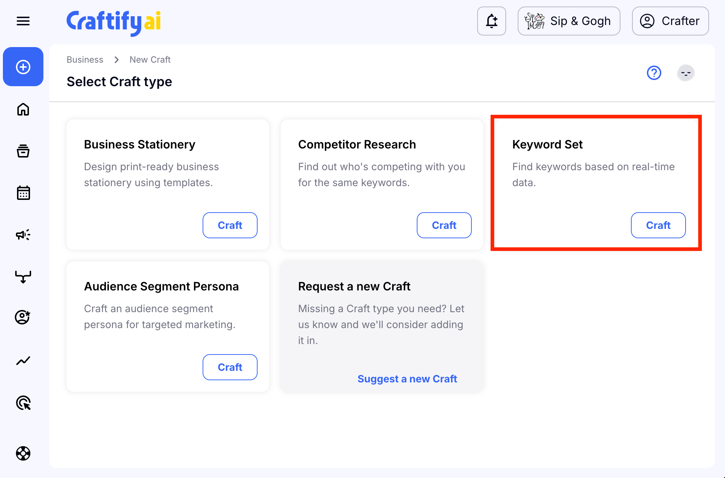Open the hamburger navigation menu
This screenshot has width=725, height=478.
[23, 21]
